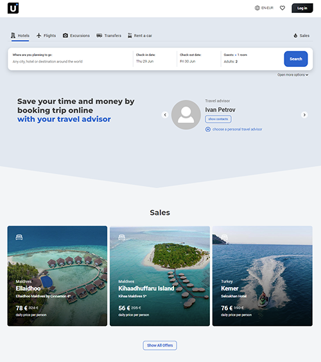Click the camera icon for Excursions

pos(65,35)
